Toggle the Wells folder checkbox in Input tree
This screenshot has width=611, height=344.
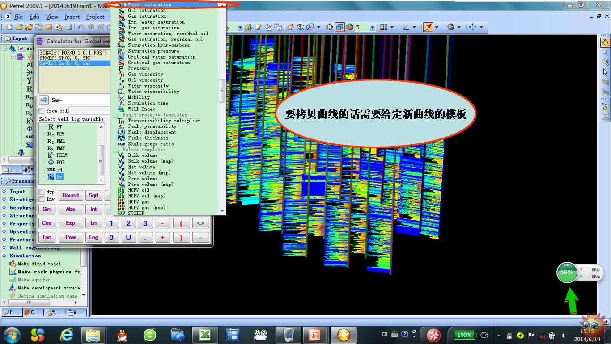tap(21, 49)
